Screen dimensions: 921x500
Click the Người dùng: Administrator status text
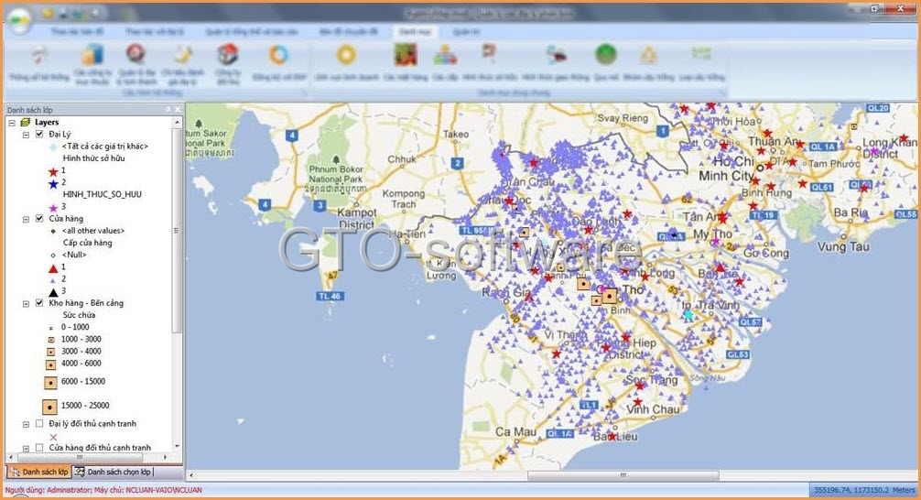point(49,489)
